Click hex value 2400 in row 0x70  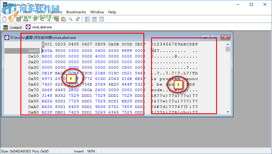click(100, 90)
